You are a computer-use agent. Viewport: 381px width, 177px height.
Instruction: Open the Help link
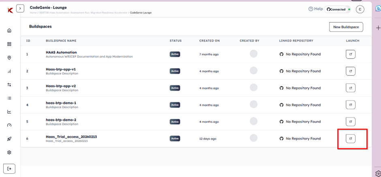tap(316, 9)
